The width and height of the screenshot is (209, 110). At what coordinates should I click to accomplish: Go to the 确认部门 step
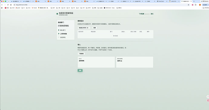tap(63, 30)
